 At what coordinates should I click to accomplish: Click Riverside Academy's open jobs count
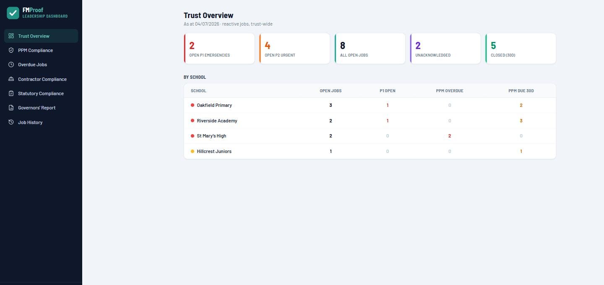tap(331, 121)
